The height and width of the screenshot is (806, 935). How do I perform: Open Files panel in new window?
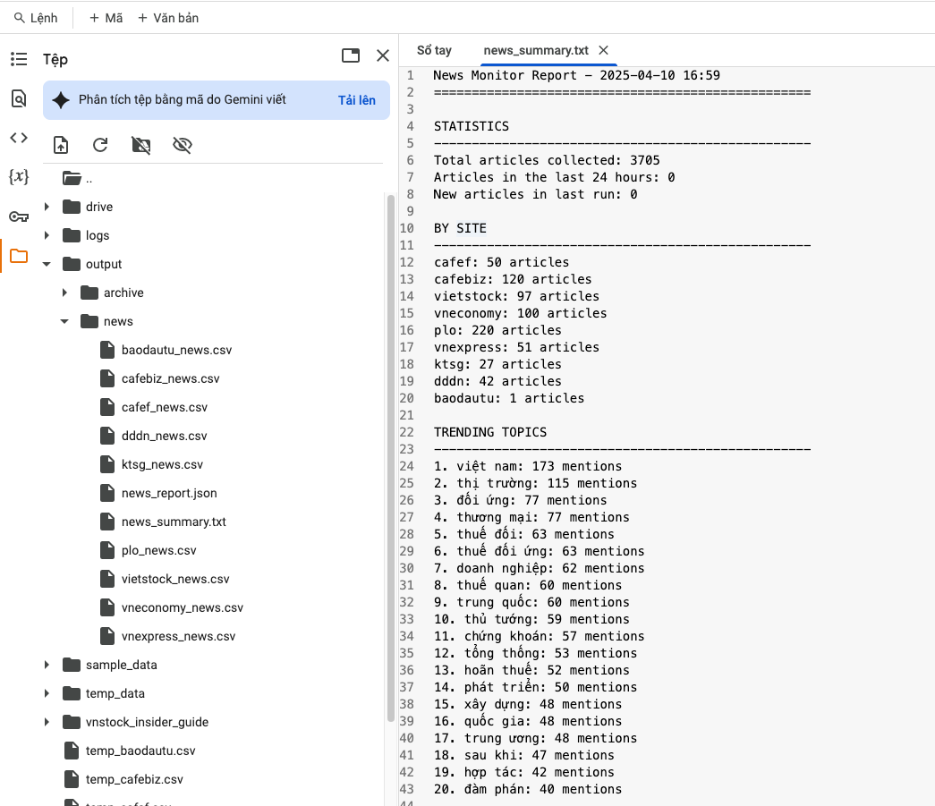[x=351, y=55]
